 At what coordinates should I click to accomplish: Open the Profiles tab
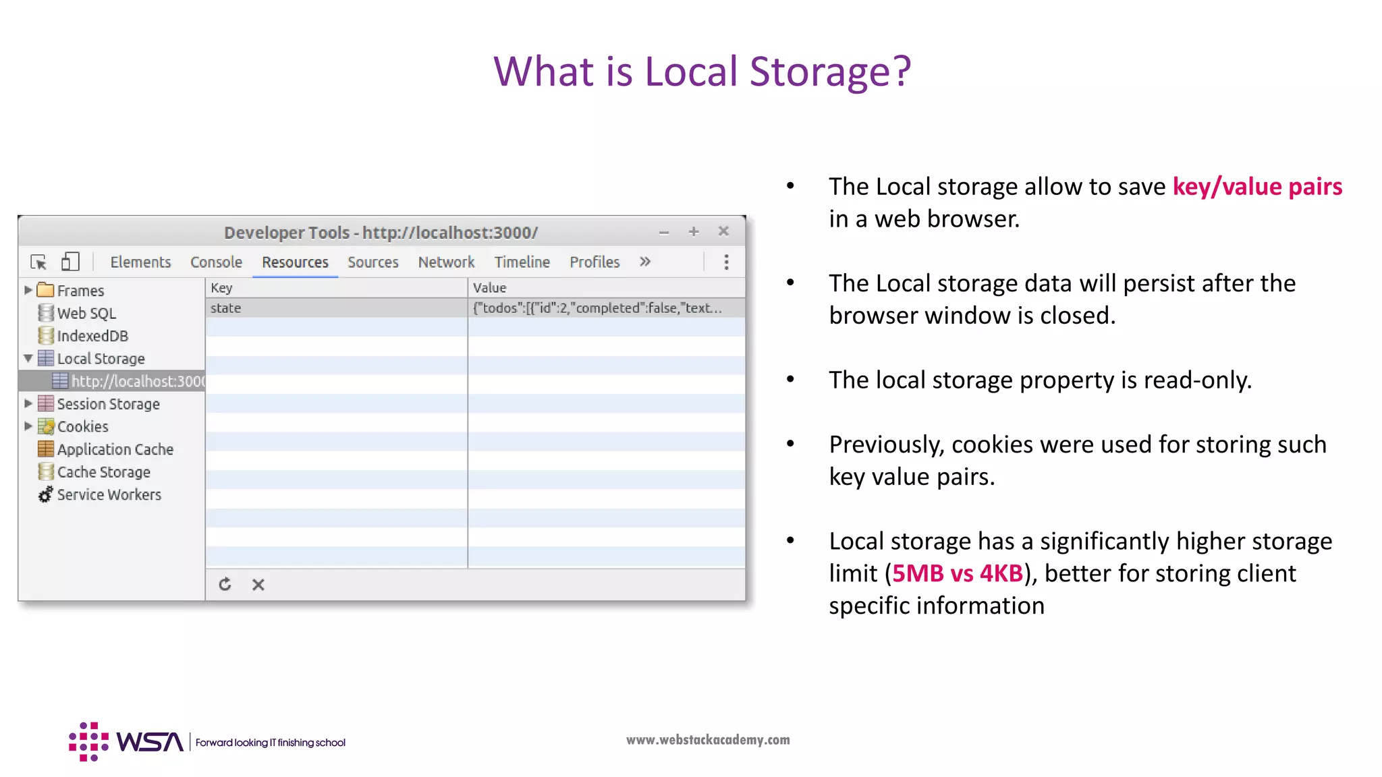click(595, 262)
